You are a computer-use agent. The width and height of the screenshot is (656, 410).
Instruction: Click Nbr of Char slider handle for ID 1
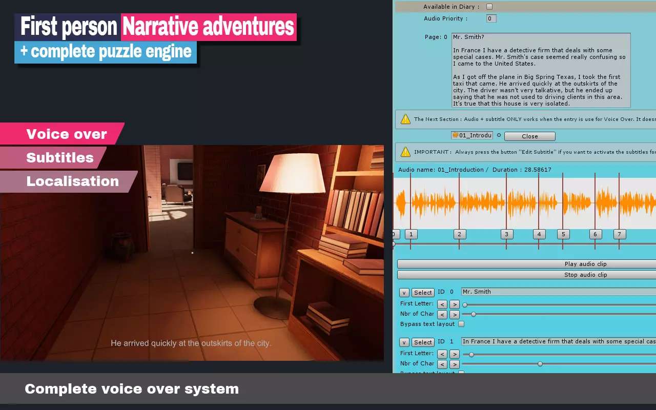tap(540, 364)
